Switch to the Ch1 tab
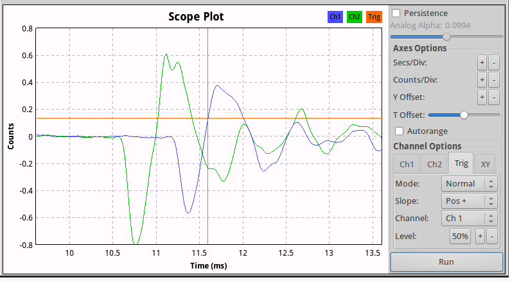 click(x=407, y=164)
